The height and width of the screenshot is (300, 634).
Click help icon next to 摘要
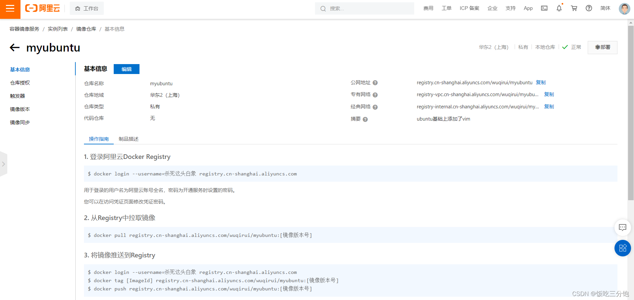pyautogui.click(x=365, y=119)
